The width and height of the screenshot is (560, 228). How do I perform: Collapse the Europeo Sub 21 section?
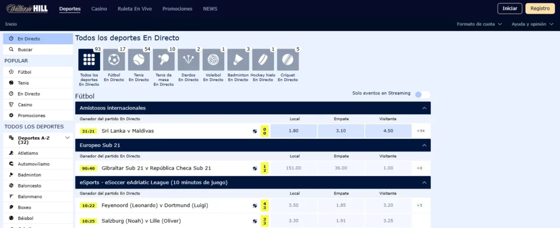pyautogui.click(x=424, y=145)
